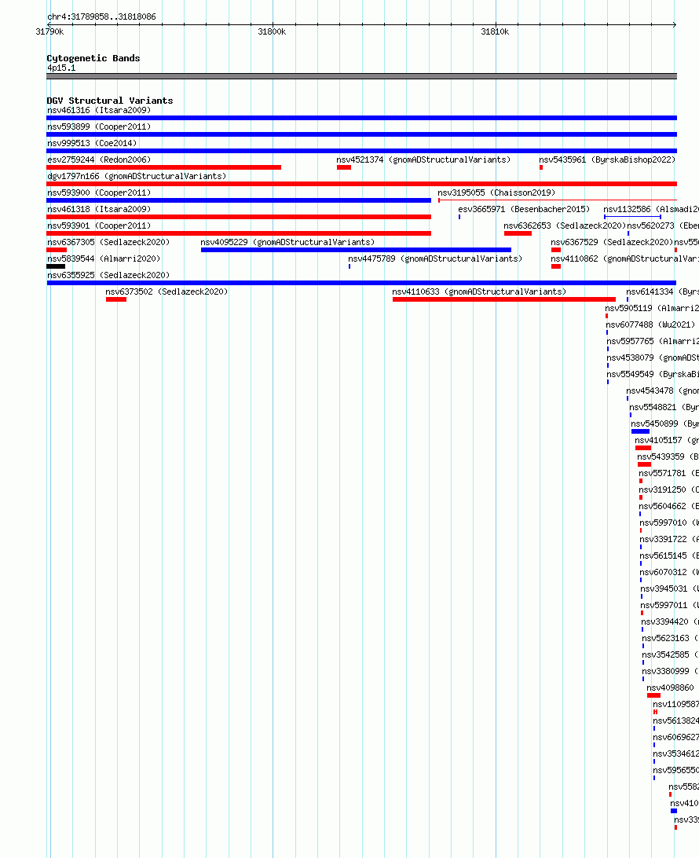Viewport: 699px width, 858px height.
Task: Click nsv4538079 variant label
Action: [653, 357]
